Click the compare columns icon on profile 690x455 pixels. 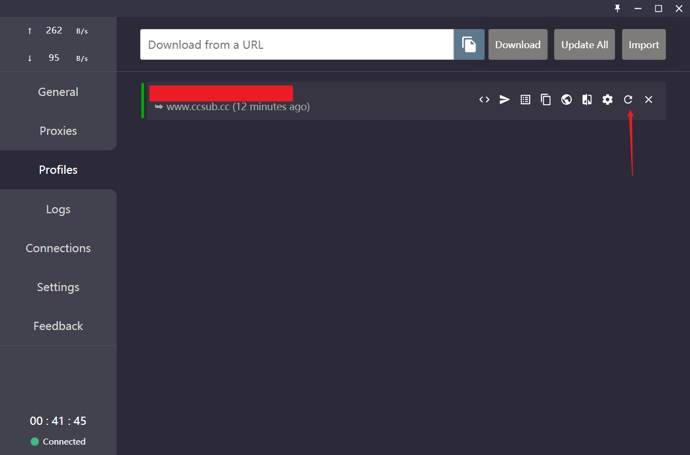[587, 100]
